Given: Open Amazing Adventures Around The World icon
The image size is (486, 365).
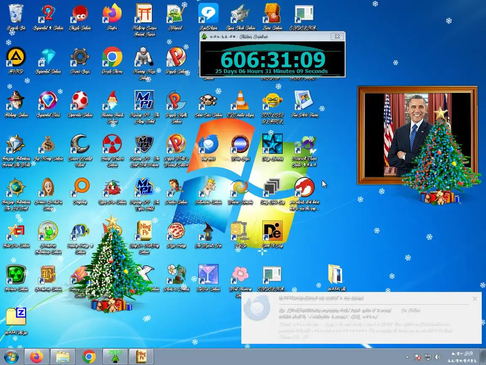Looking at the screenshot, I should [x=16, y=144].
